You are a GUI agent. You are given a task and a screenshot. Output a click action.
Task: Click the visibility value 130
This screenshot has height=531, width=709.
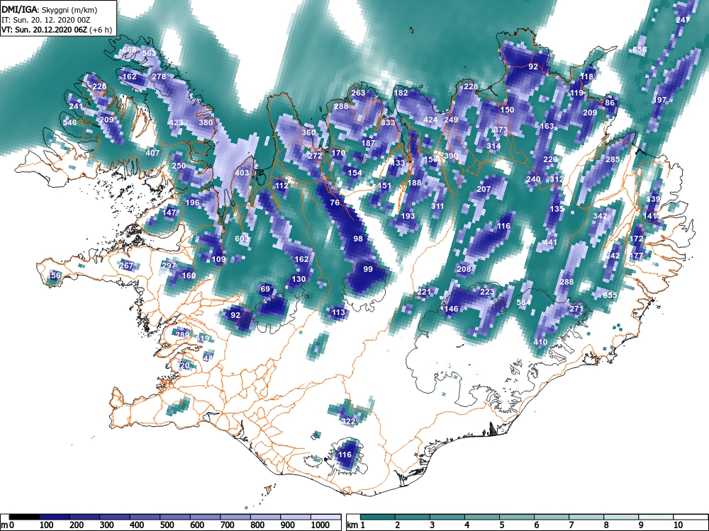coord(298,278)
